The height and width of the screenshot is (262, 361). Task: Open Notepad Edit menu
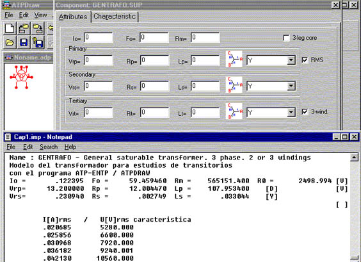tap(28, 147)
